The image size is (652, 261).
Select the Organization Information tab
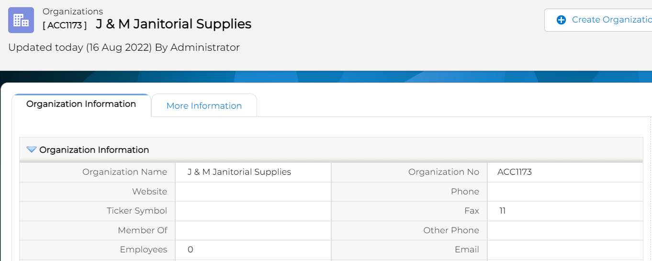pyautogui.click(x=81, y=104)
